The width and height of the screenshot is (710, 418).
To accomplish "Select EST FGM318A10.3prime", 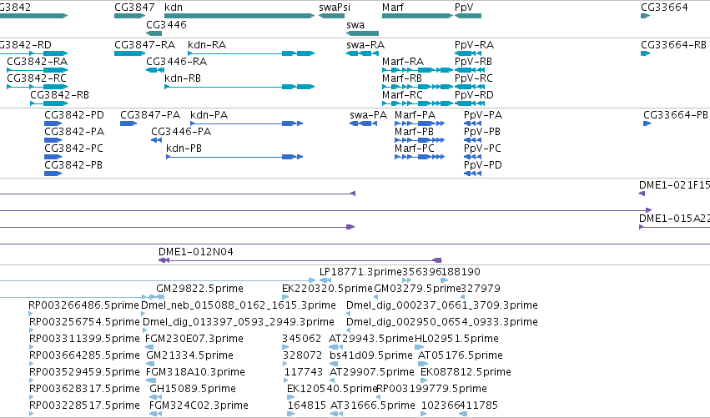I will 195,372.
